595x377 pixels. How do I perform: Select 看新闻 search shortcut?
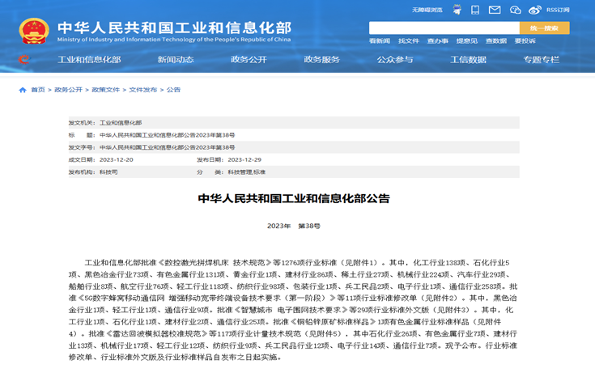pyautogui.click(x=380, y=41)
